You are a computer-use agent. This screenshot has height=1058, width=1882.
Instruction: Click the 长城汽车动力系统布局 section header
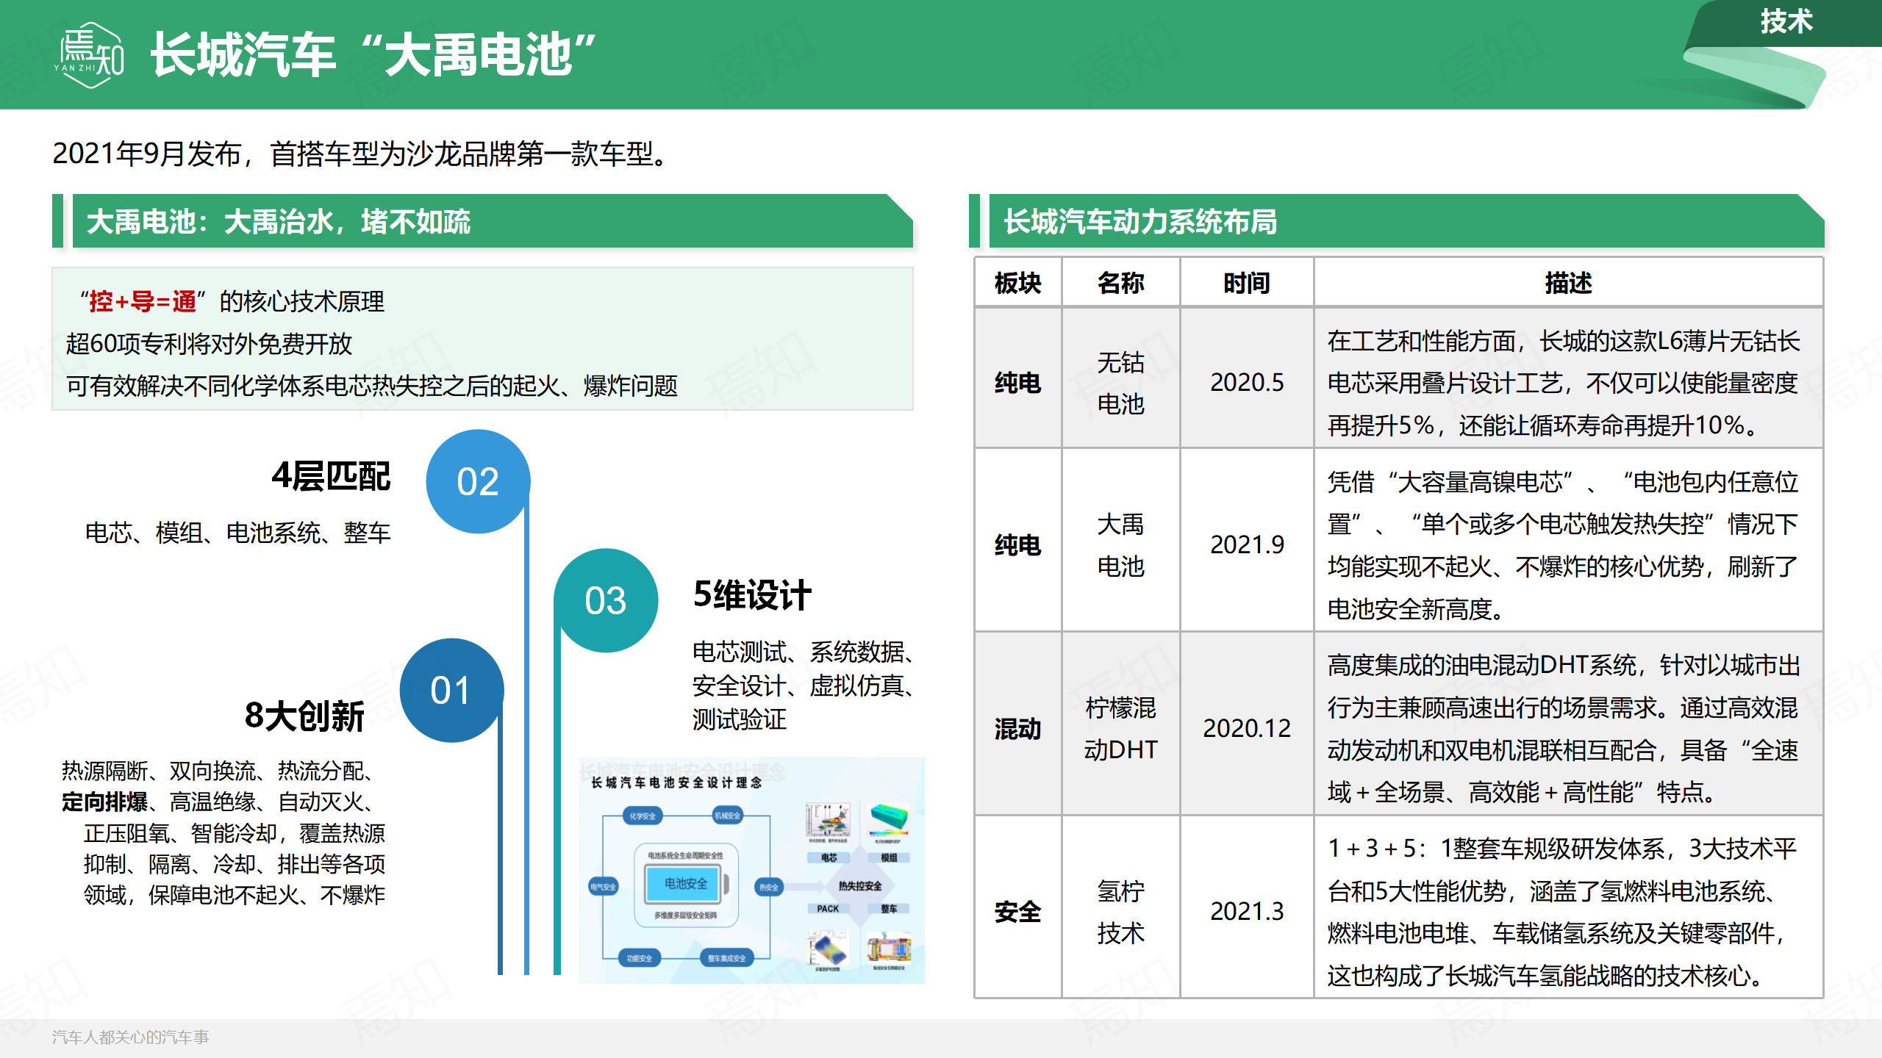coord(1406,221)
